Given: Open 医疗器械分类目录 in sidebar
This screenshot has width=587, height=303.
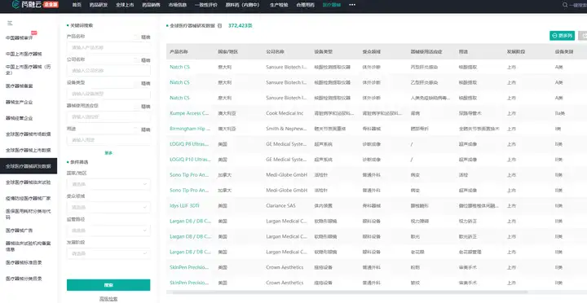Looking at the screenshot, I should [24, 279].
